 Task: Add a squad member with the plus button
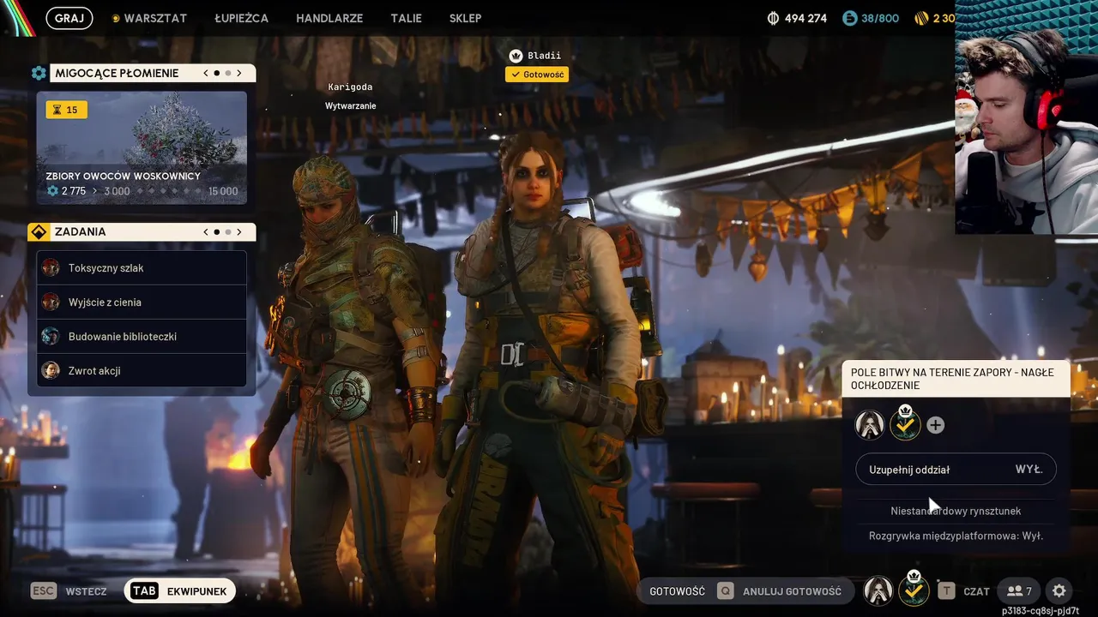[936, 425]
